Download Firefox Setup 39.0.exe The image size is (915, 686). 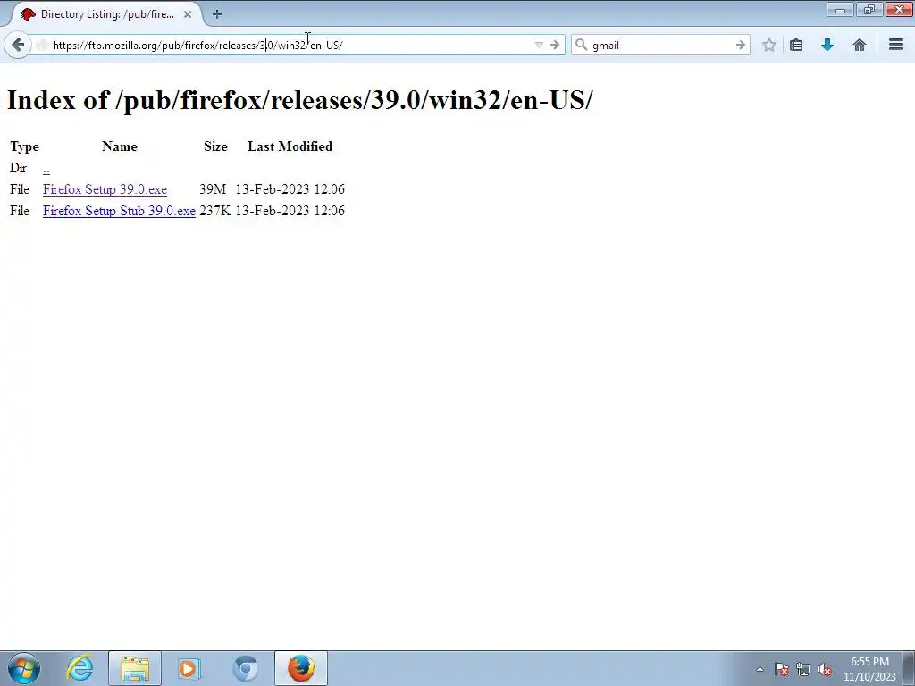[x=105, y=189]
